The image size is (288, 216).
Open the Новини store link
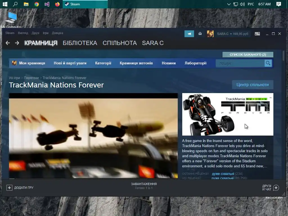click(x=169, y=63)
